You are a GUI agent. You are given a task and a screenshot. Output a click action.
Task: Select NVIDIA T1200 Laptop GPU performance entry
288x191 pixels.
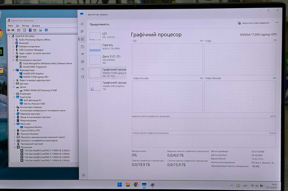pos(107,73)
